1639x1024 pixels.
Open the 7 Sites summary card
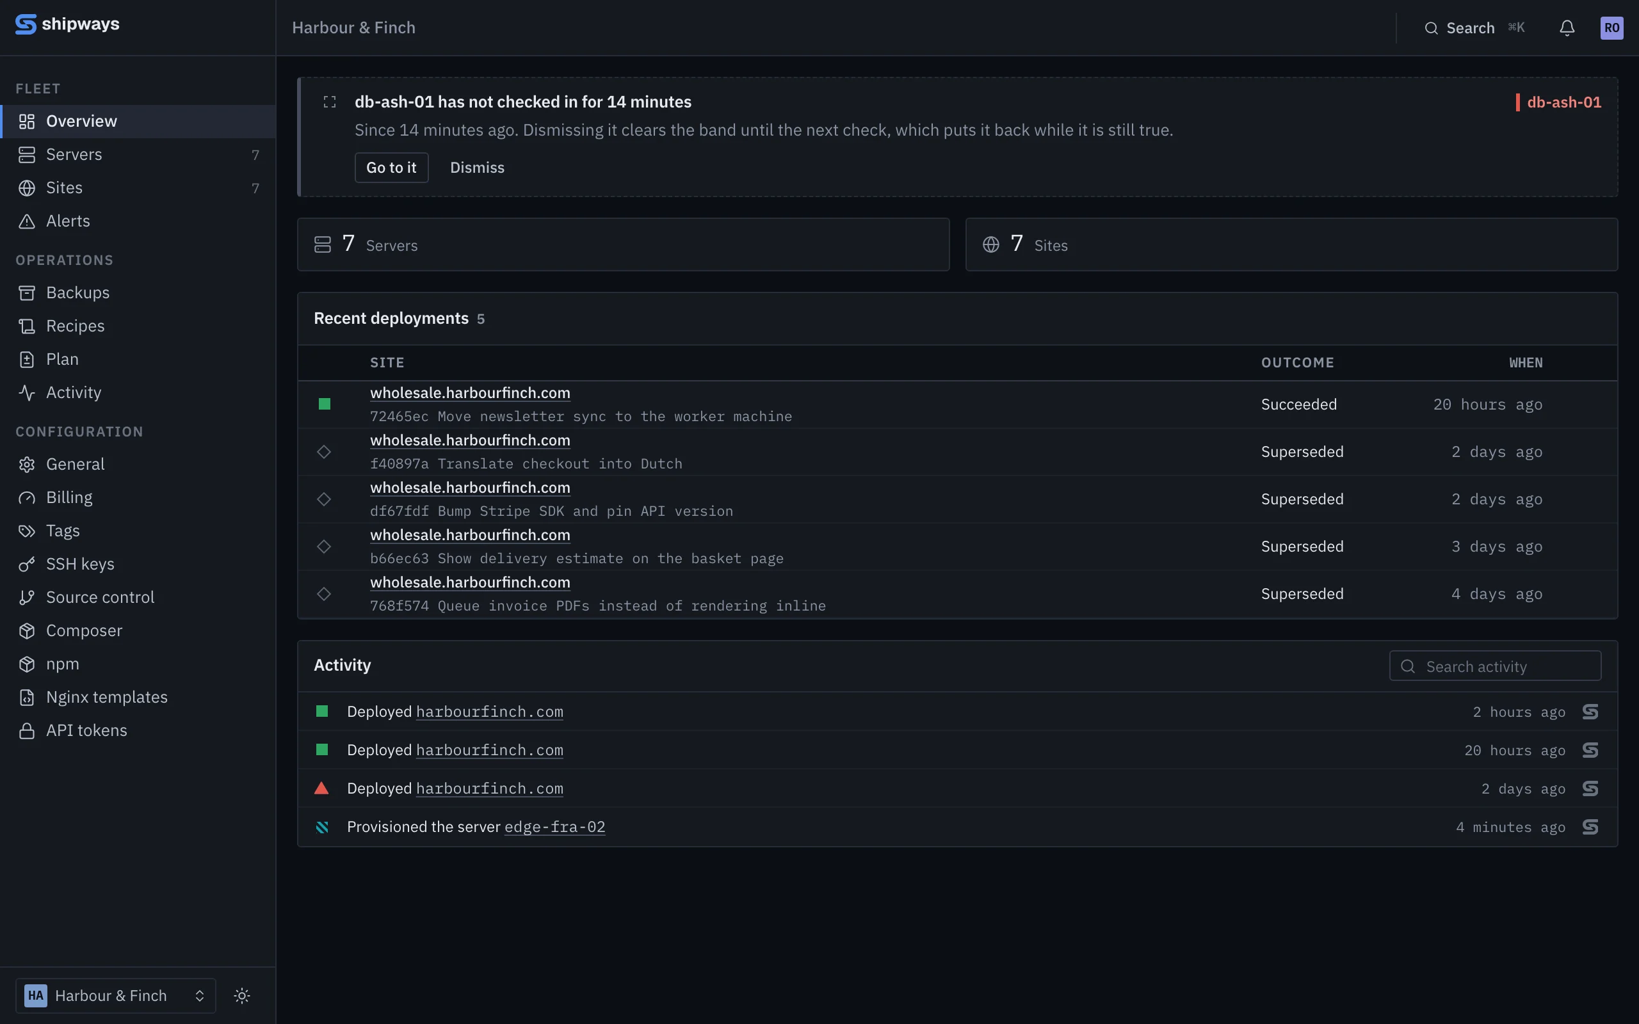pyautogui.click(x=1291, y=244)
